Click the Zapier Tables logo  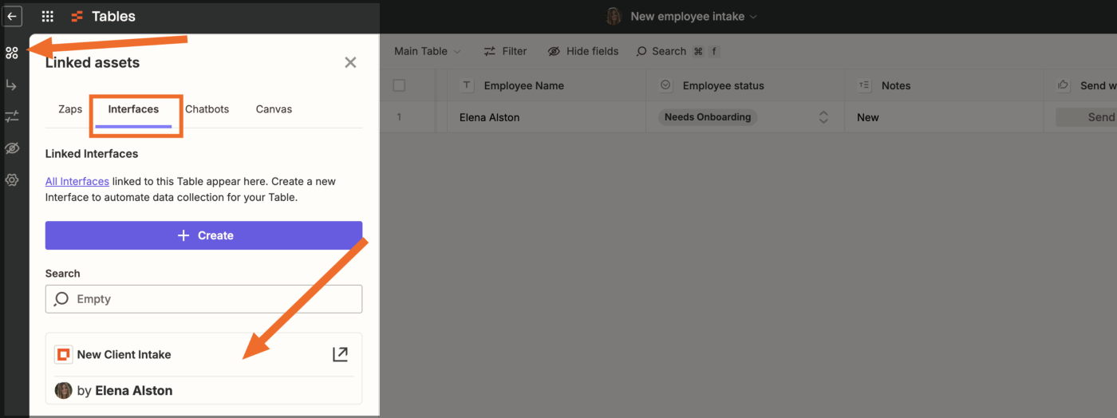tap(77, 16)
